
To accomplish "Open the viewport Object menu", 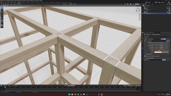I will (x=20, y=4).
